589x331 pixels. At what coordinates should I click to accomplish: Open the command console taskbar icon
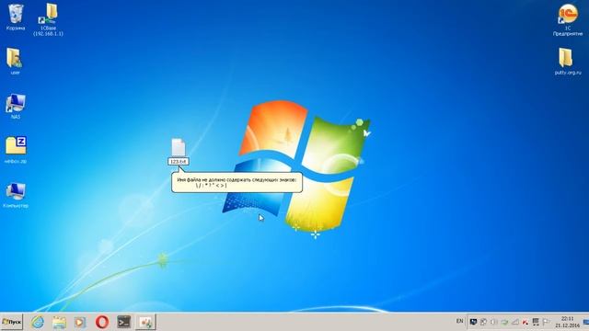point(124,322)
